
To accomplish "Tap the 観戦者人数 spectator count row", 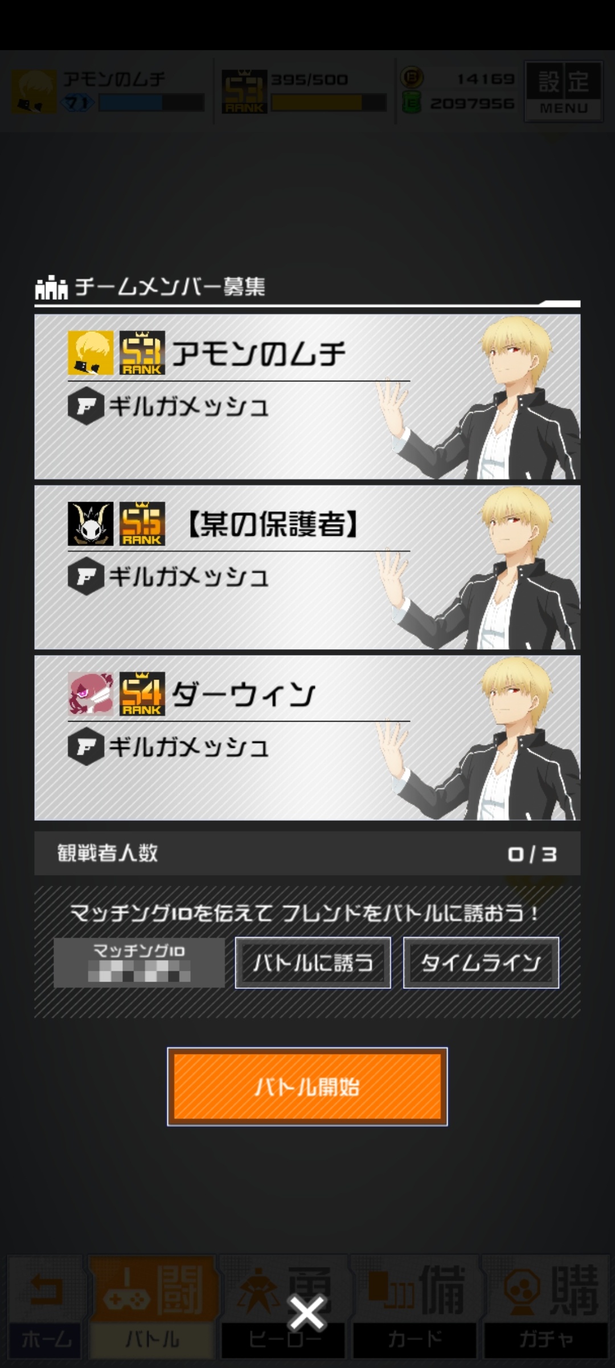I will [307, 853].
